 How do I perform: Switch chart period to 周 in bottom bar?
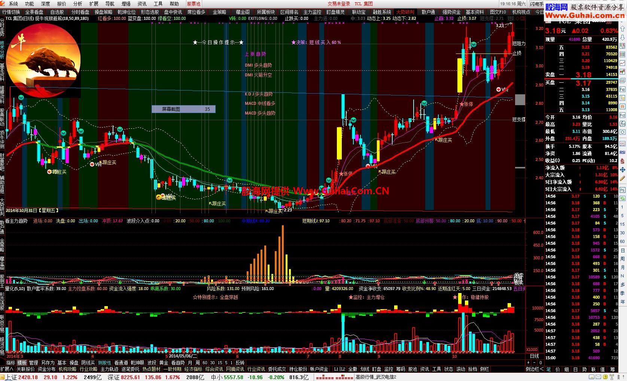click(x=198, y=363)
